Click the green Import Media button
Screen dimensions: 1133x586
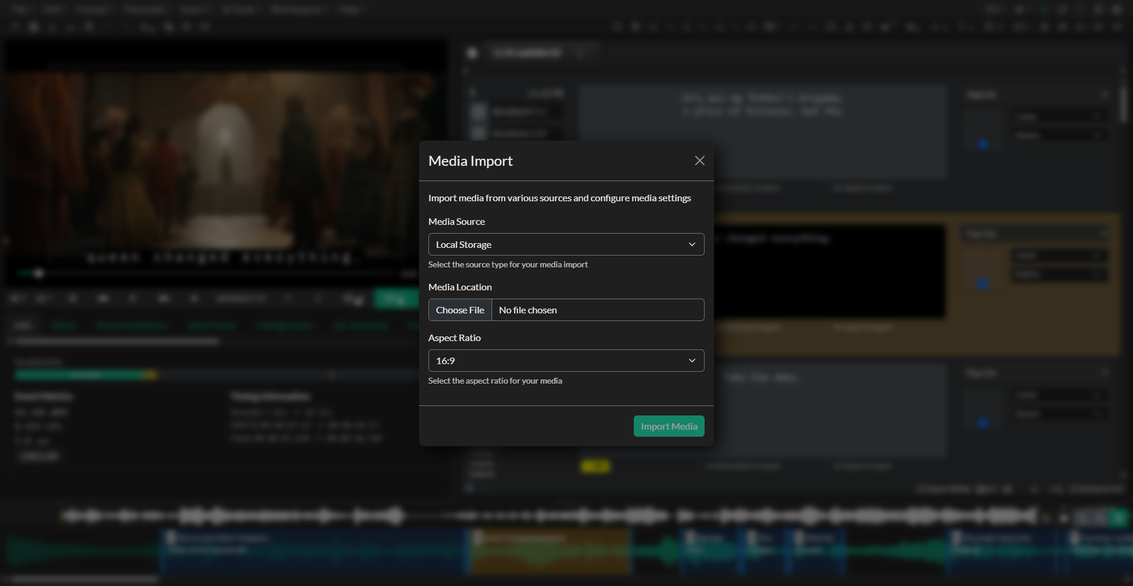pyautogui.click(x=669, y=425)
